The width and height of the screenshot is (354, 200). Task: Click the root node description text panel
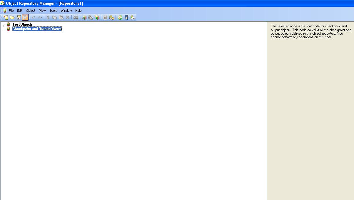311,32
